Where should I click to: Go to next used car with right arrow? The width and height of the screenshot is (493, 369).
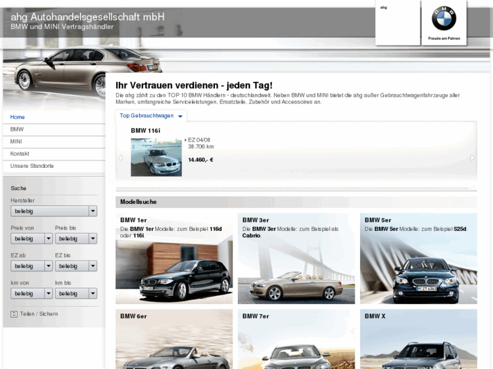472,158
